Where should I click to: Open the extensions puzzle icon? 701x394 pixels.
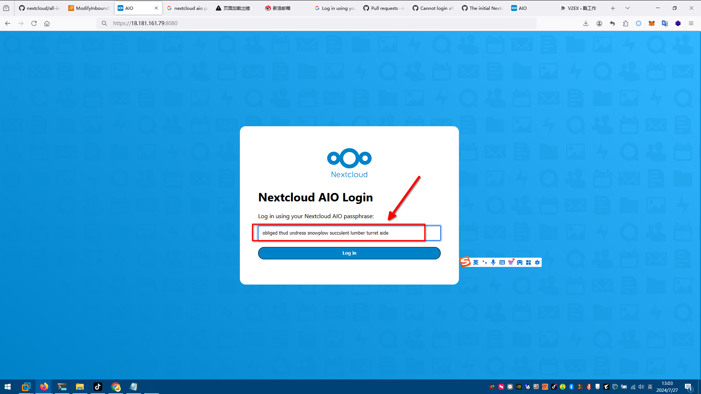625,23
